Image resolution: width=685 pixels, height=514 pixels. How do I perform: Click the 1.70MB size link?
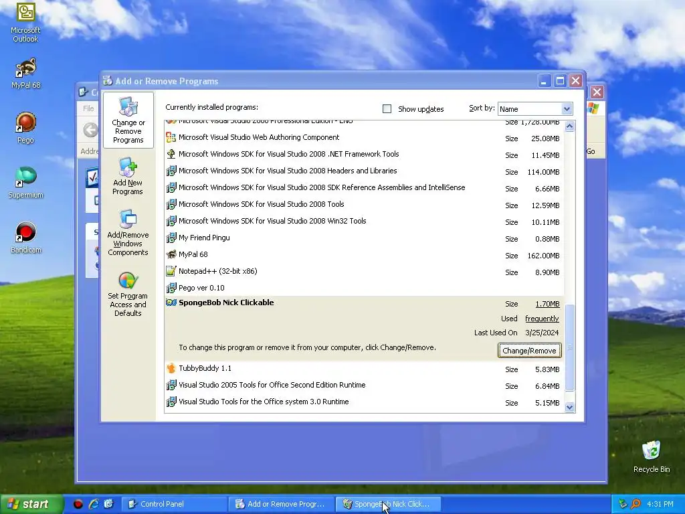(547, 304)
